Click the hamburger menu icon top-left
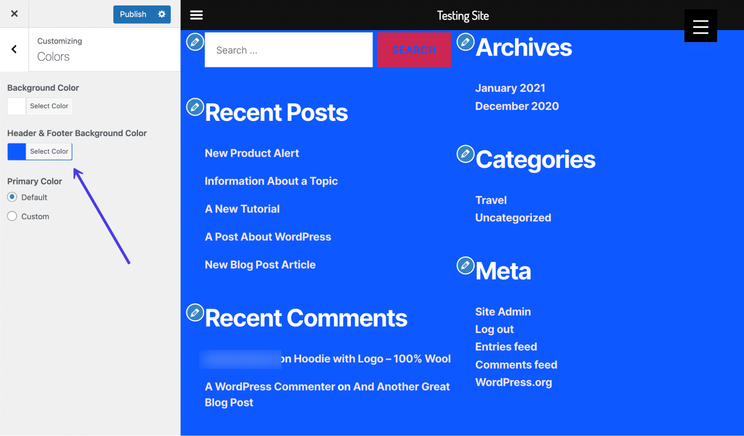744x436 pixels. (x=197, y=15)
